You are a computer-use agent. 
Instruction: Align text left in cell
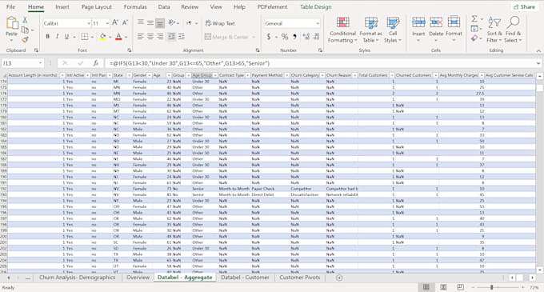[141, 37]
